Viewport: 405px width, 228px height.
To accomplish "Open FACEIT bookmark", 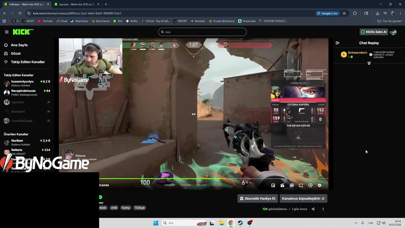I will pyautogui.click(x=28, y=21).
